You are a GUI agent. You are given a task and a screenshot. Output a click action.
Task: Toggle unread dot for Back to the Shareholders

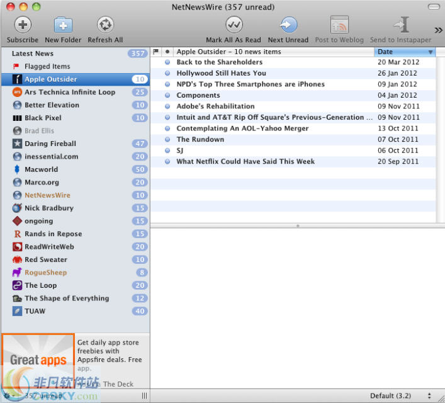coord(167,62)
